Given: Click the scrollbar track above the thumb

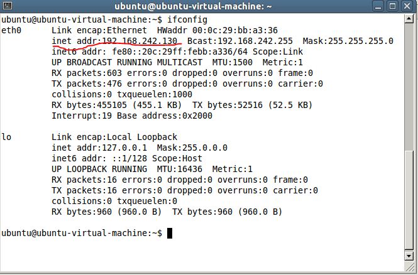Looking at the screenshot, I should [x=409, y=87].
